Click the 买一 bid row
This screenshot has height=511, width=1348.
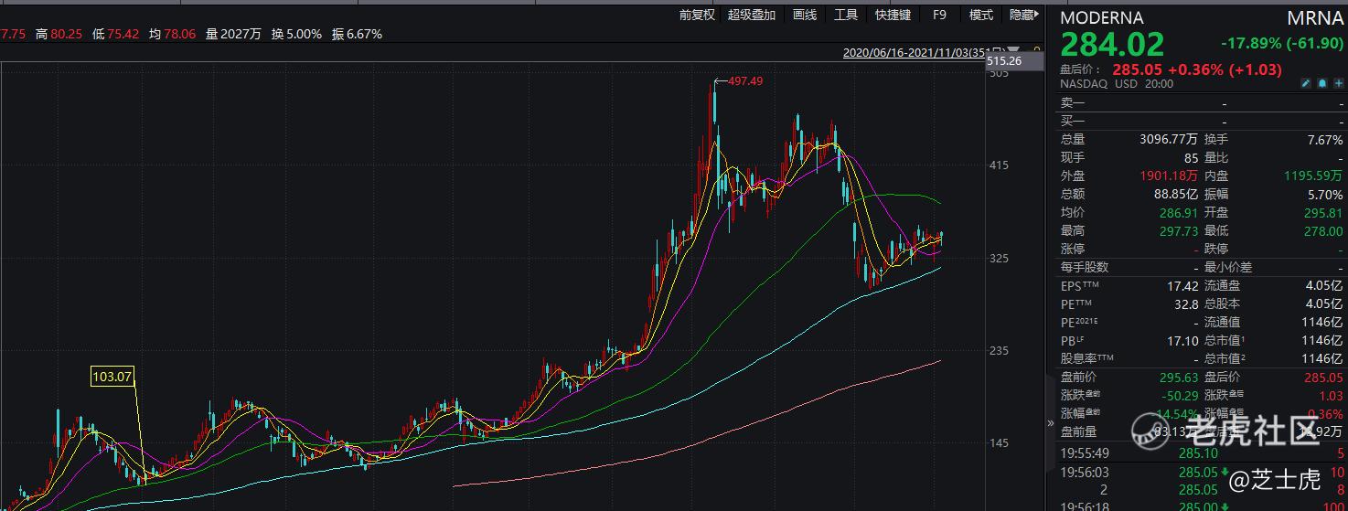coord(1202,121)
